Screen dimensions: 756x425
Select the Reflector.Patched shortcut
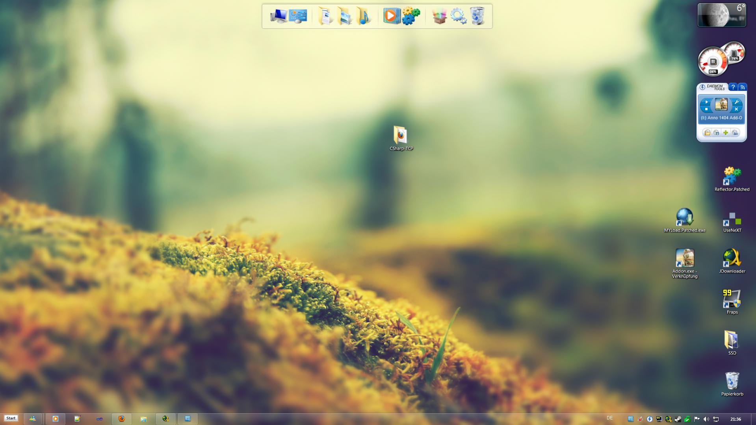[732, 177]
